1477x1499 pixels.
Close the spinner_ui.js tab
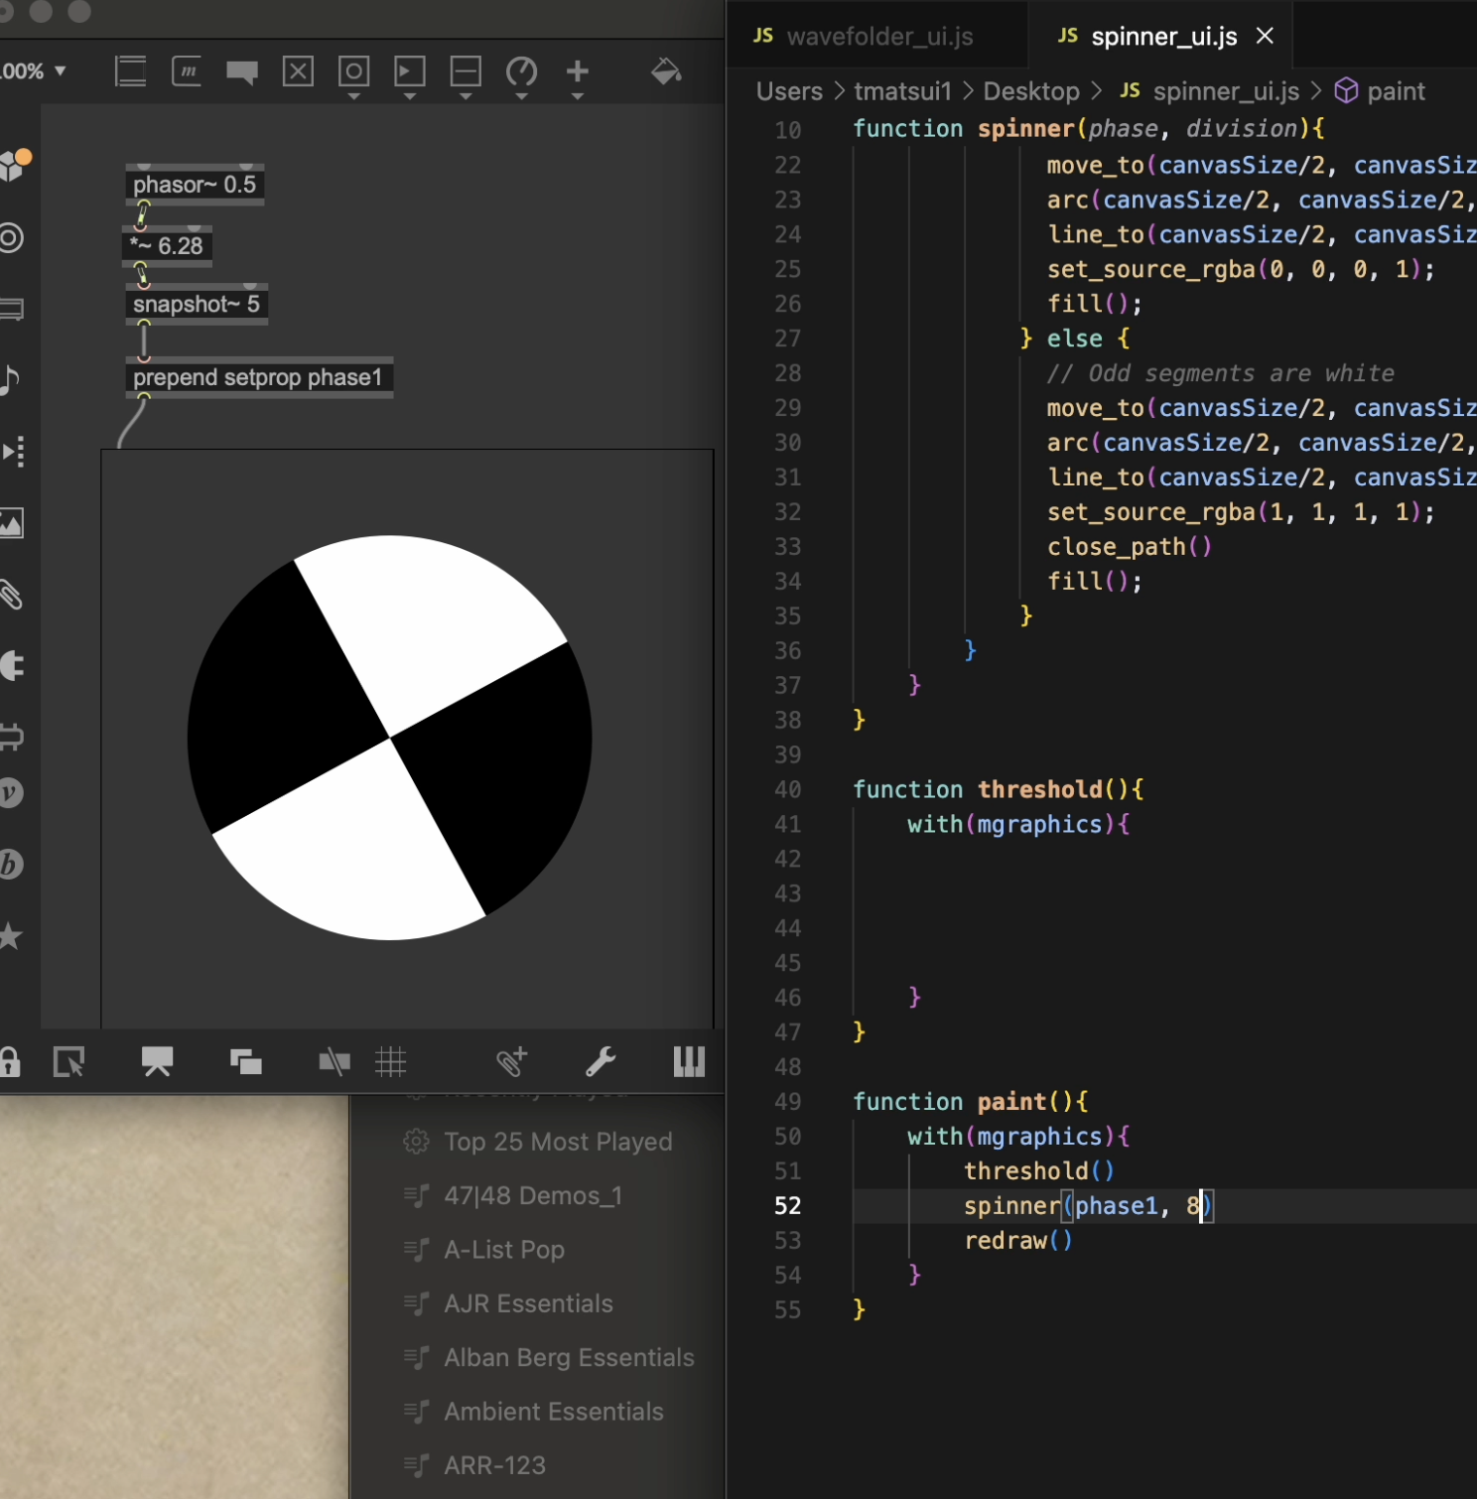tap(1265, 37)
